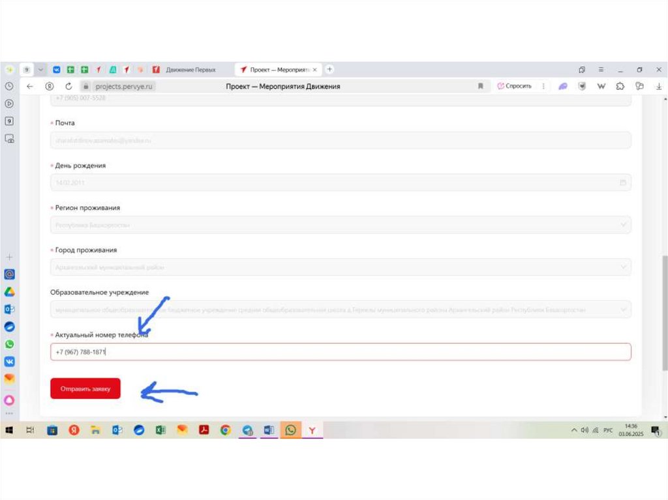Expand the tab list chevron

[x=40, y=69]
